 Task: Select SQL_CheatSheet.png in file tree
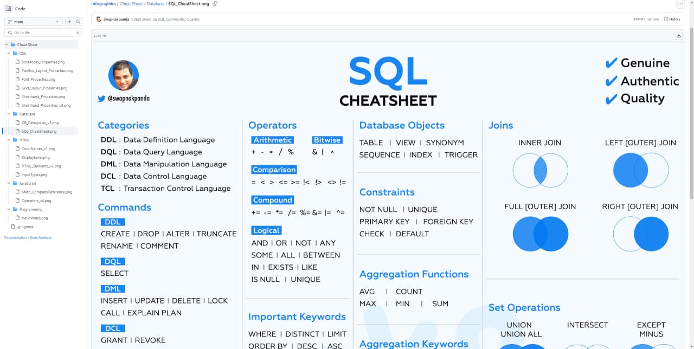pos(38,131)
